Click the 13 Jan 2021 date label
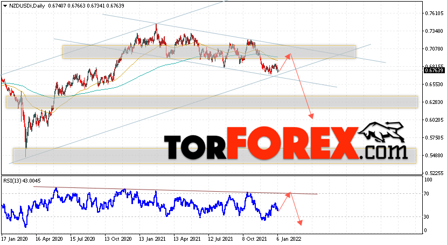 (x=152, y=239)
